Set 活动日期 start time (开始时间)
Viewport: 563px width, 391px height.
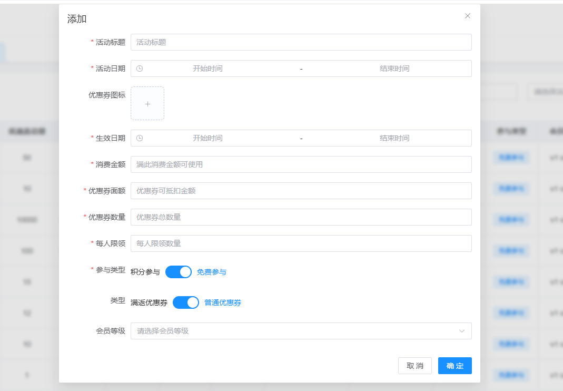pyautogui.click(x=208, y=69)
